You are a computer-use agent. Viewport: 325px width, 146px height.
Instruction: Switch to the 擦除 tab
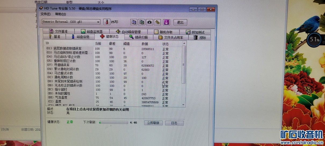(x=200, y=38)
